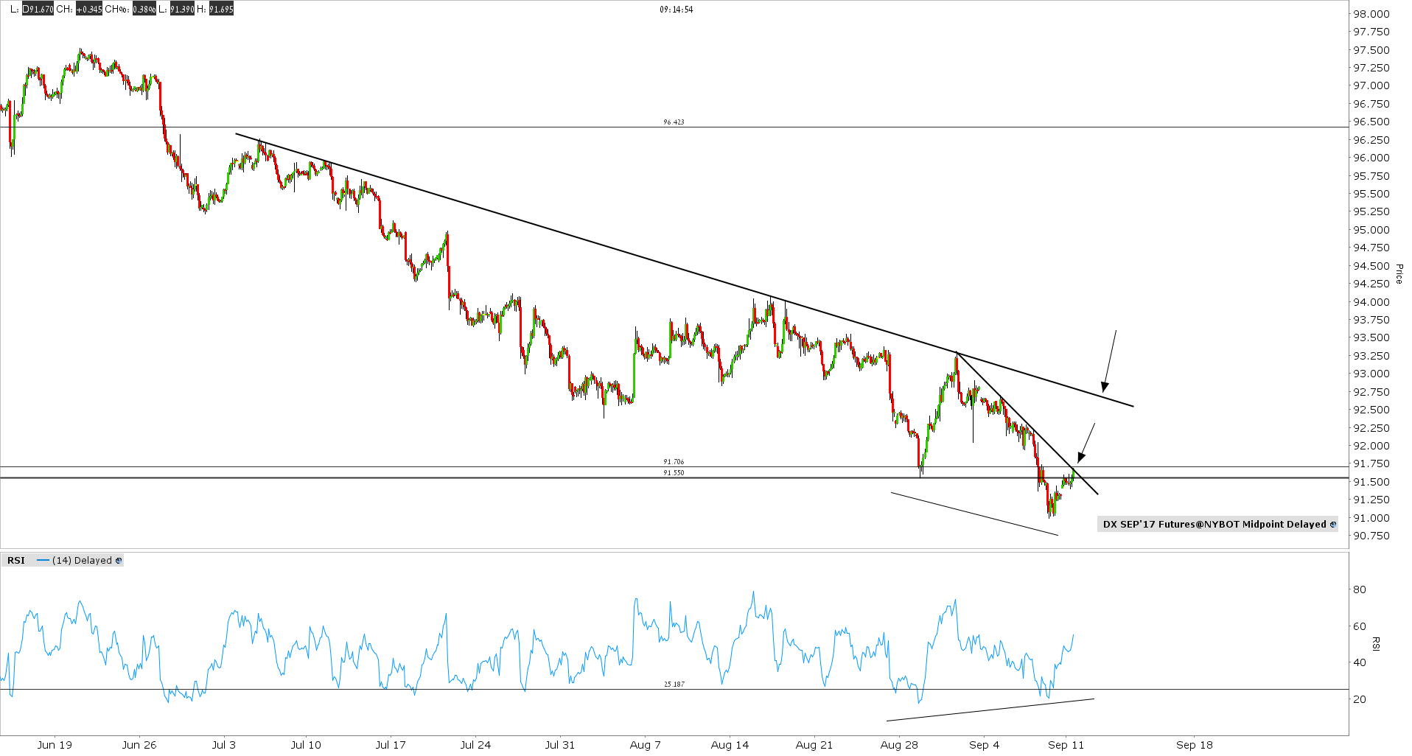Screen dimensions: 1412x756
Task: Click the 96.423 horizontal line label
Action: [x=674, y=122]
